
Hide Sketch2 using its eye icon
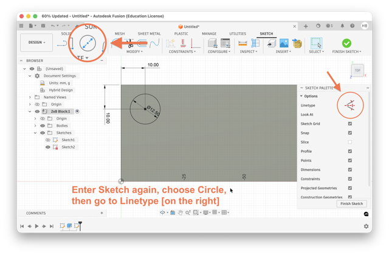[48, 147]
